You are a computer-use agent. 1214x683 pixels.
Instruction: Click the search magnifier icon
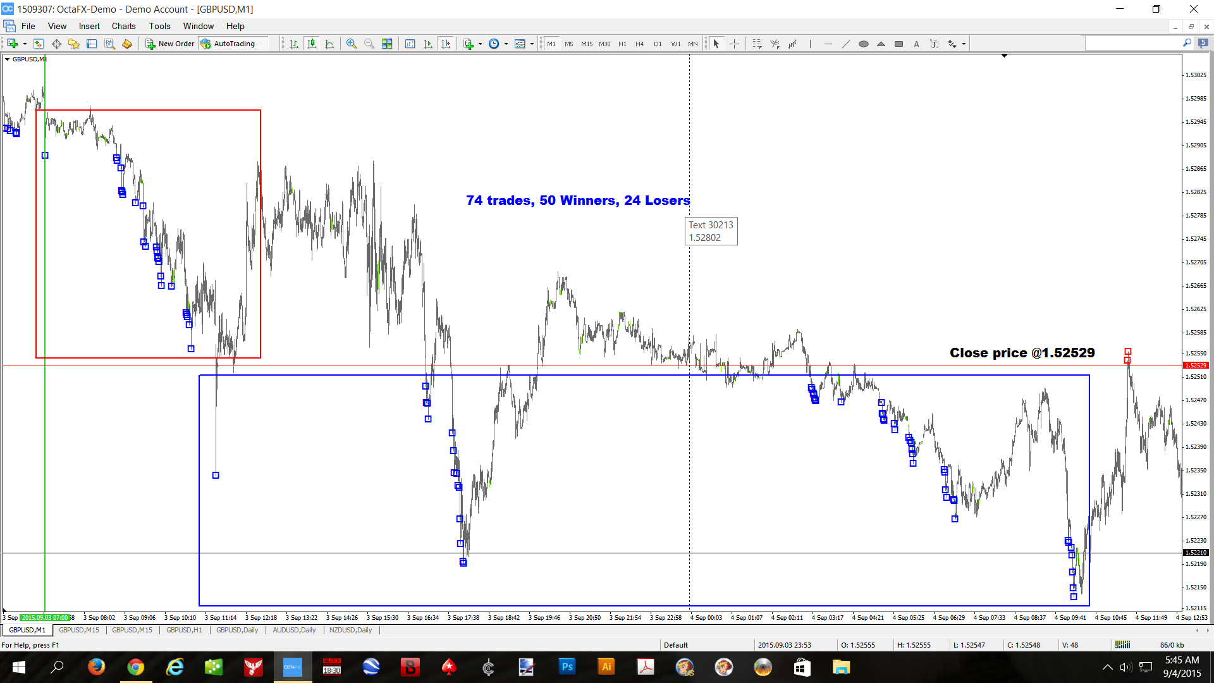tap(1187, 43)
